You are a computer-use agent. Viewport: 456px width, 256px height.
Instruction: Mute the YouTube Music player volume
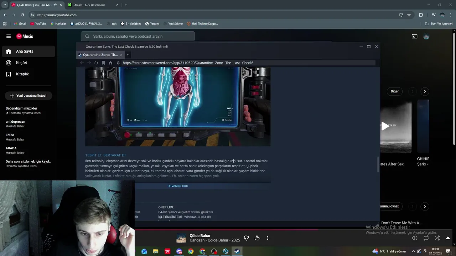pyautogui.click(x=415, y=238)
